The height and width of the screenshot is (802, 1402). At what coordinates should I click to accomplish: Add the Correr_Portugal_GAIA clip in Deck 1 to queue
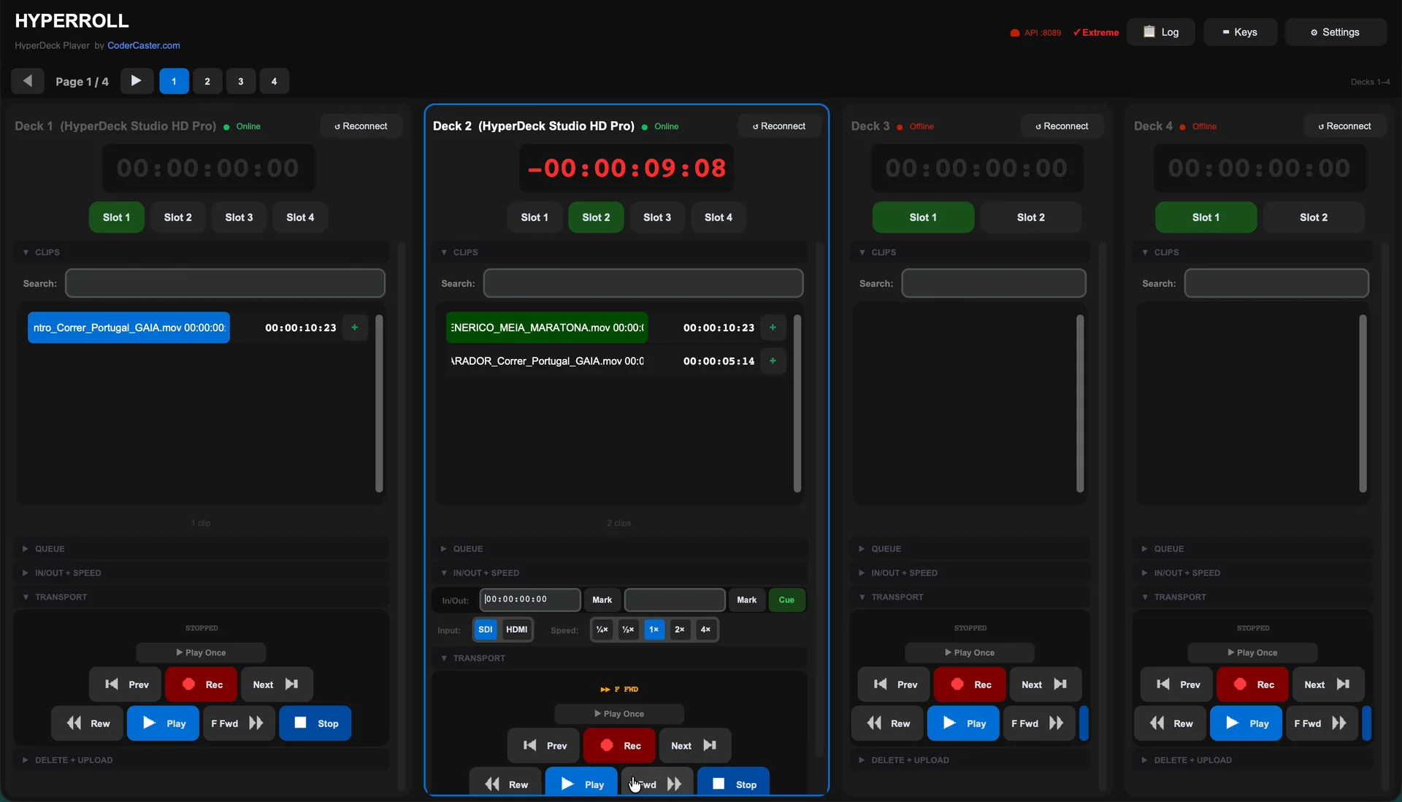[x=355, y=328]
